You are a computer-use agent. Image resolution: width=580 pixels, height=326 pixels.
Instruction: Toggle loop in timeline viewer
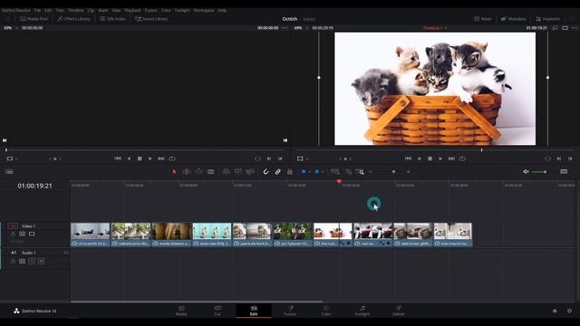462,158
